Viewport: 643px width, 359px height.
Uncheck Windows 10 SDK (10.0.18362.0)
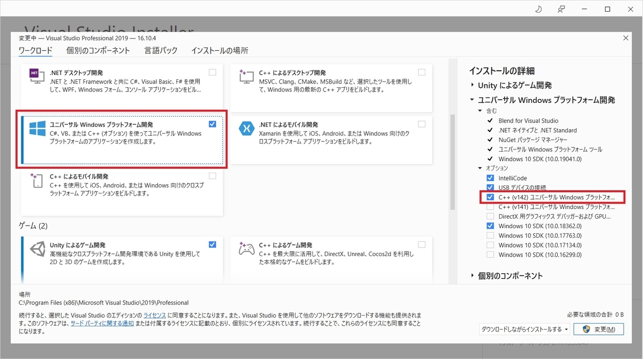490,226
